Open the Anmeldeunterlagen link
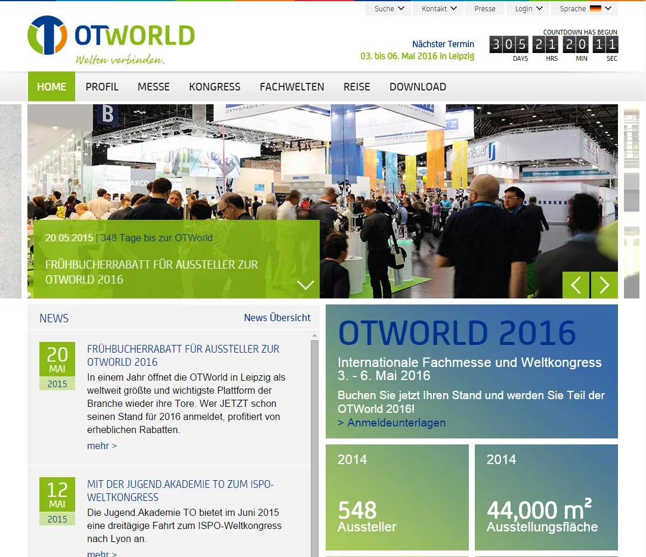Image resolution: width=646 pixels, height=557 pixels. [x=392, y=422]
